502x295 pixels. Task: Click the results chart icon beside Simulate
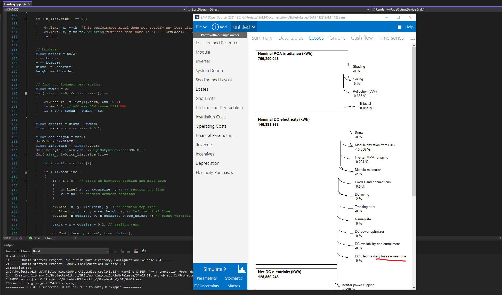pyautogui.click(x=242, y=269)
